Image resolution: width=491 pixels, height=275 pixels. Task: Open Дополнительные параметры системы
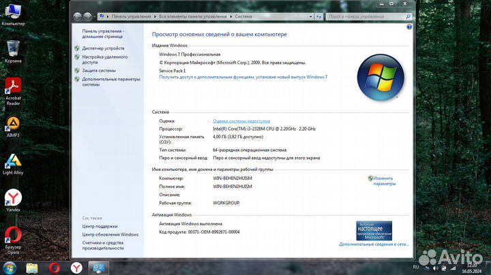coord(111,82)
